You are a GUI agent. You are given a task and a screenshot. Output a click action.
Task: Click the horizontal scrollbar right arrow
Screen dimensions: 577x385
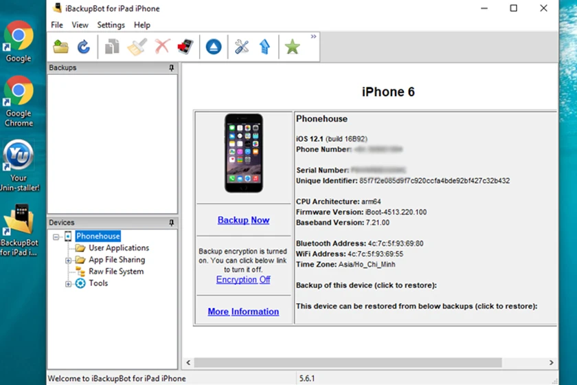point(551,362)
